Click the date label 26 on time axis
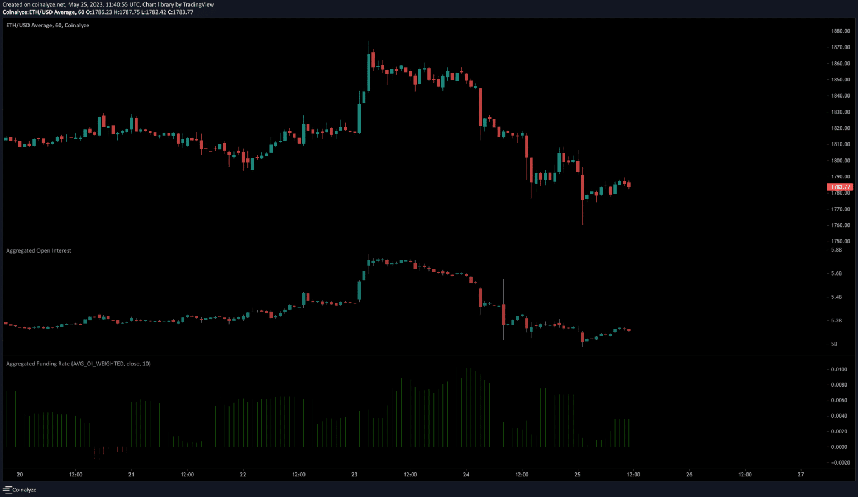This screenshot has height=497, width=858. point(689,475)
